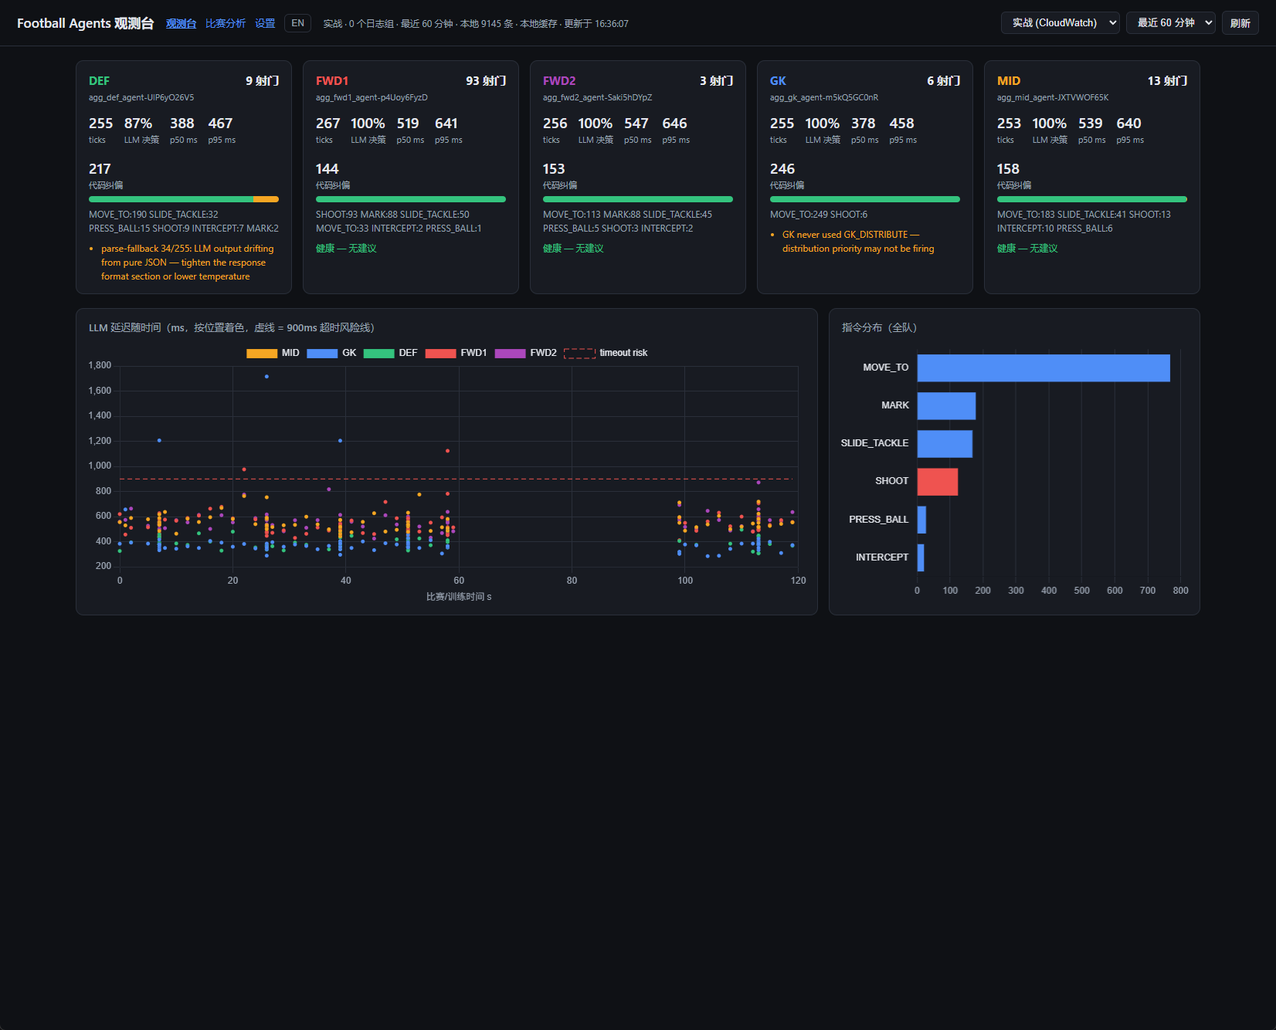Click the 13 射门 count on MID card
1276x1030 pixels.
pyautogui.click(x=1167, y=81)
